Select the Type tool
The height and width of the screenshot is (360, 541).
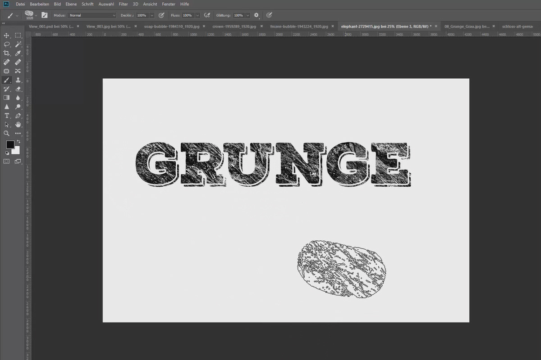[x=6, y=116]
